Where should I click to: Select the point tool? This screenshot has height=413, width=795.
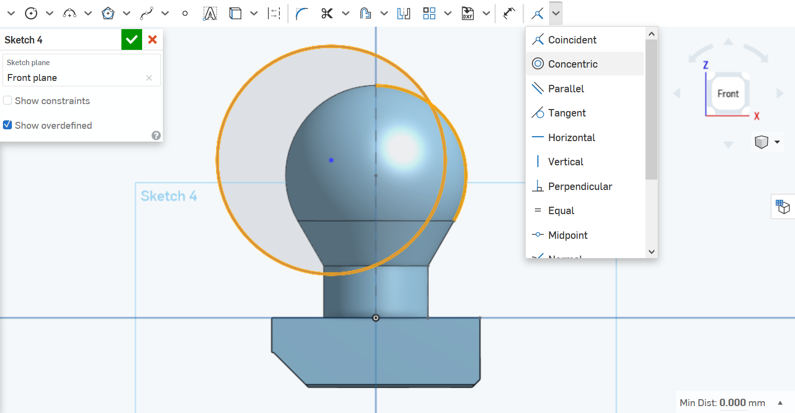coord(185,13)
